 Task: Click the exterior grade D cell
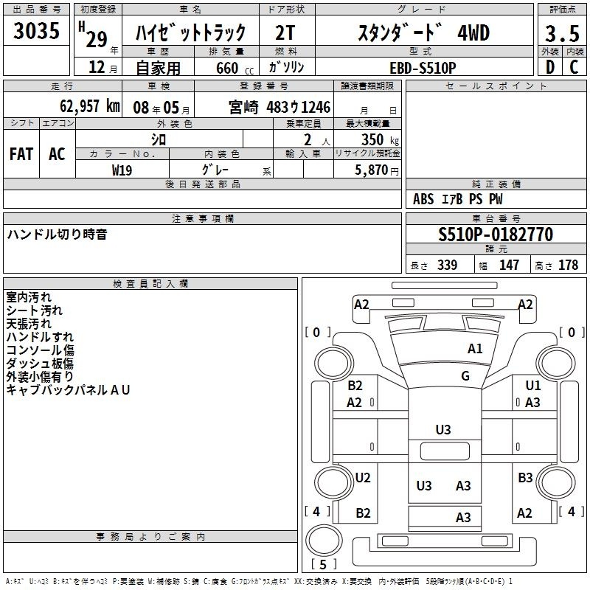(x=549, y=66)
